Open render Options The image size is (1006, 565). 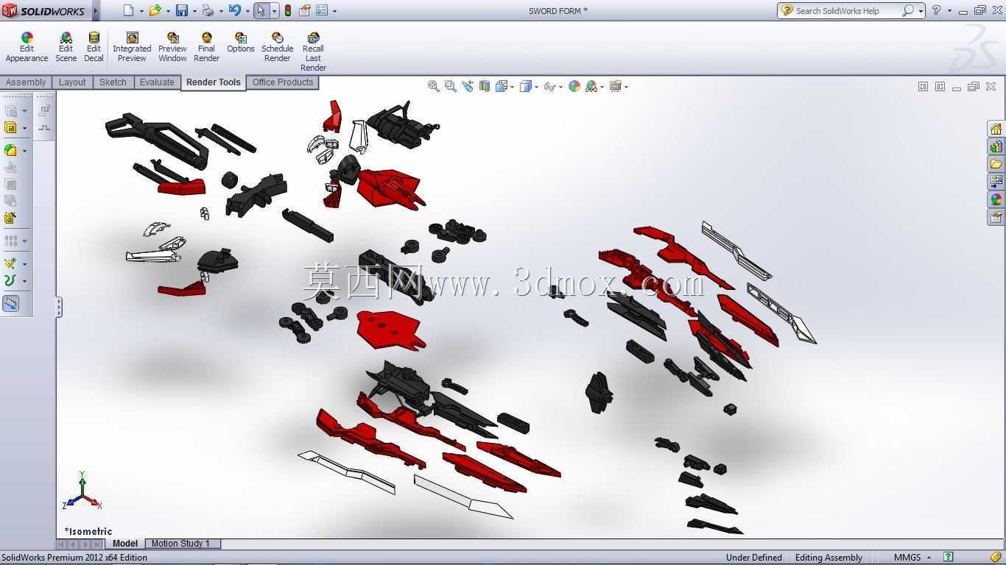pyautogui.click(x=240, y=43)
